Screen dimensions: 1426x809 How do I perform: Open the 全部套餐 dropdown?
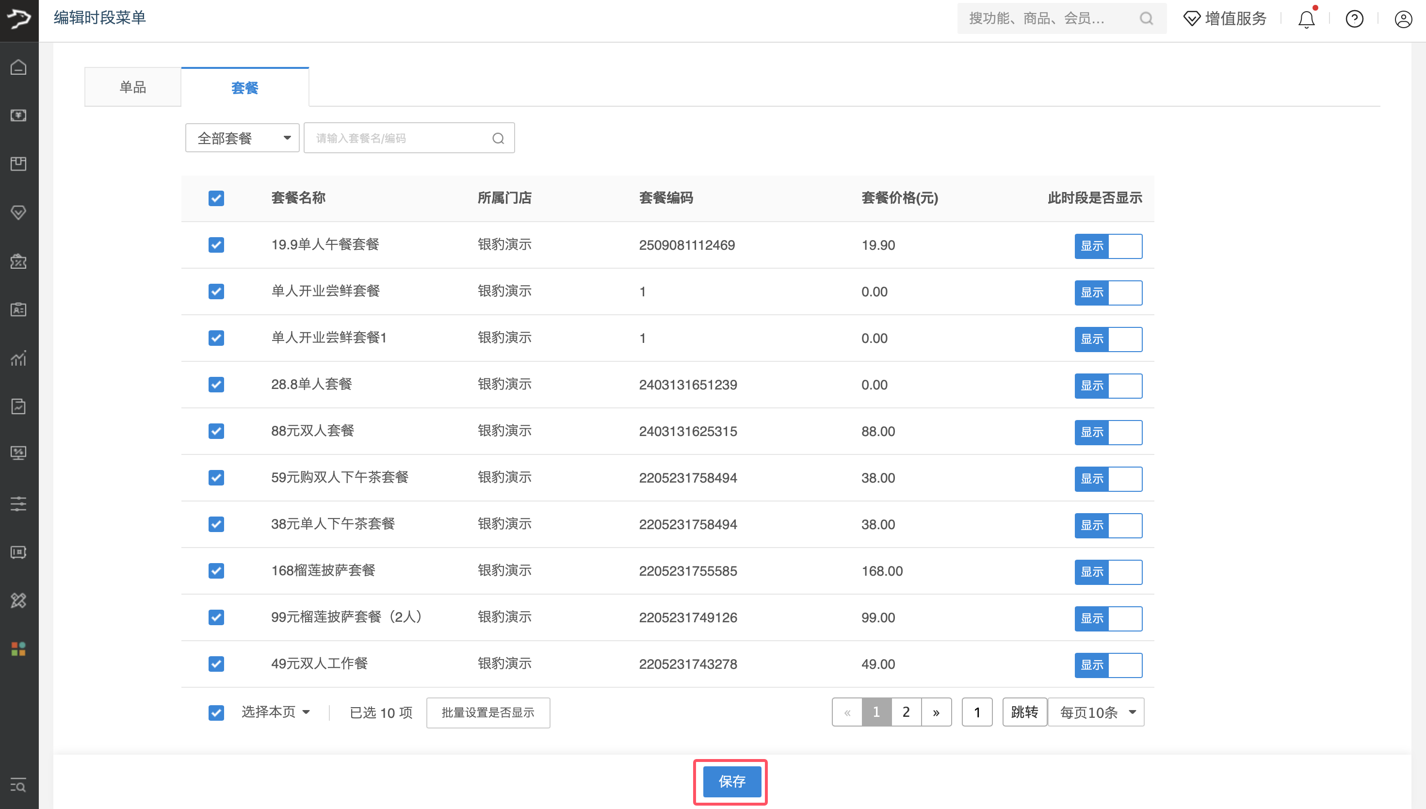[x=242, y=138]
